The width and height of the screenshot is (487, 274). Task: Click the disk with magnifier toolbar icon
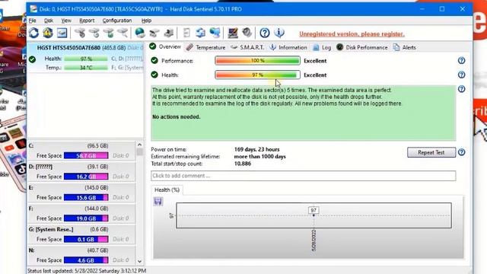pyautogui.click(x=123, y=33)
